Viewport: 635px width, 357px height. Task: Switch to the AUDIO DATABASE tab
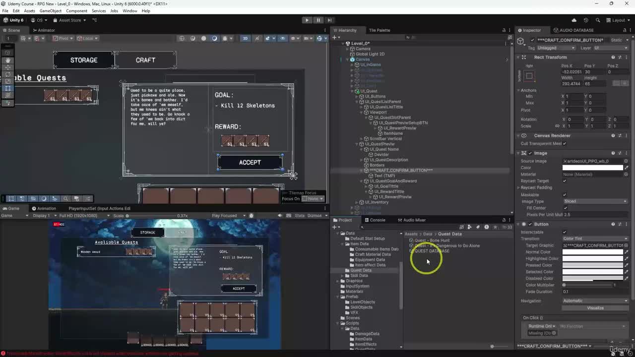pyautogui.click(x=573, y=30)
